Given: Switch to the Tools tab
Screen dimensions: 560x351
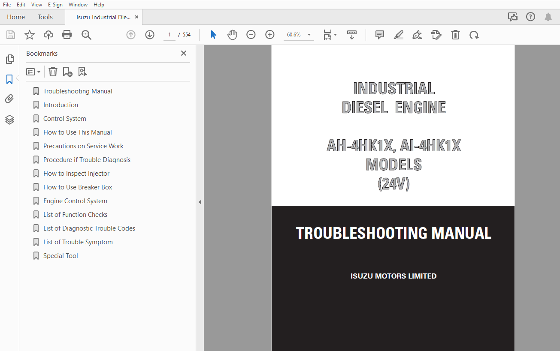Looking at the screenshot, I should coord(45,17).
